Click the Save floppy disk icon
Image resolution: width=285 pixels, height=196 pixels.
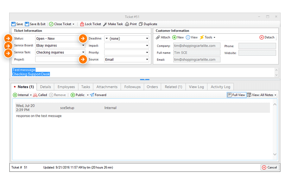point(13,24)
